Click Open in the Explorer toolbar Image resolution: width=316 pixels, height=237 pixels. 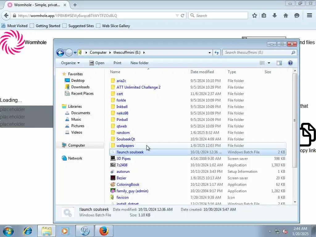(97, 63)
